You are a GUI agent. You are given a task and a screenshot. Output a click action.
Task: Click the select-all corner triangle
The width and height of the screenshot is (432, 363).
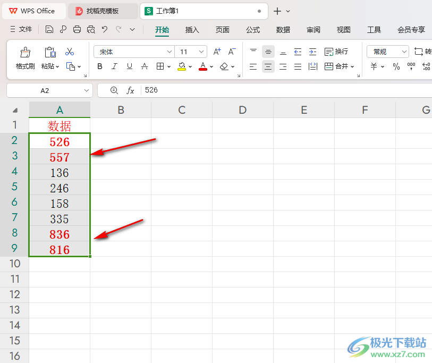15,110
